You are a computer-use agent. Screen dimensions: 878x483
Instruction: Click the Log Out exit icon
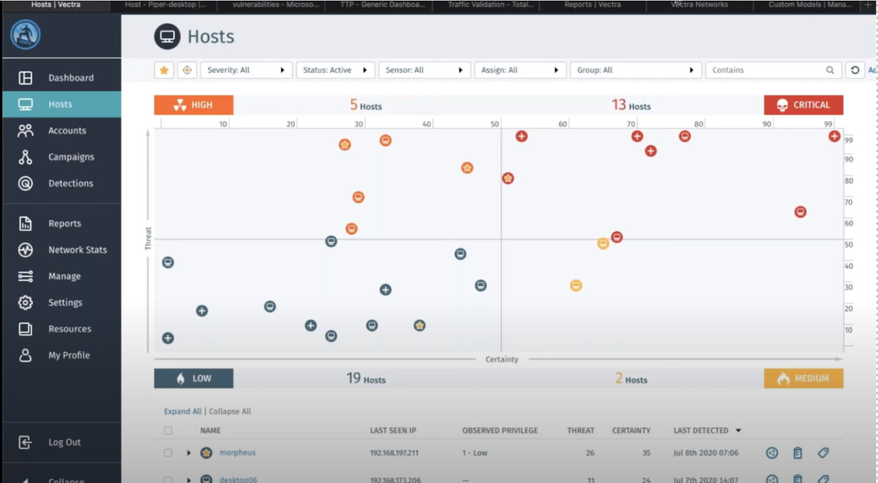pyautogui.click(x=26, y=442)
